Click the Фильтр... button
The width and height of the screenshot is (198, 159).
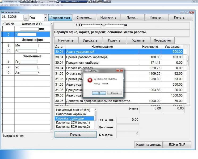(157, 18)
